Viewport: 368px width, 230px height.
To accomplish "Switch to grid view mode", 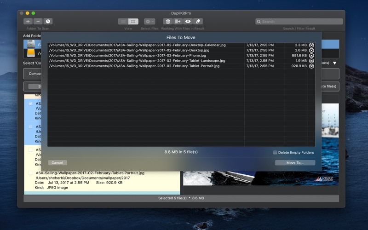I will 133,21.
